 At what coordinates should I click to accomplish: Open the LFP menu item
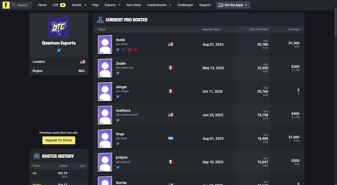point(59,5)
